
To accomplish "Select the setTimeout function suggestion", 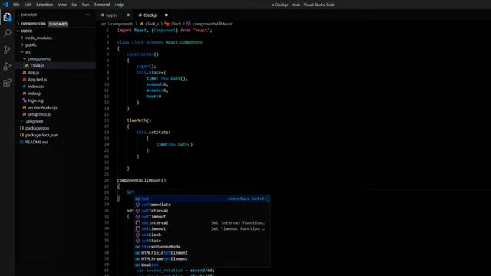I will coord(202,216).
